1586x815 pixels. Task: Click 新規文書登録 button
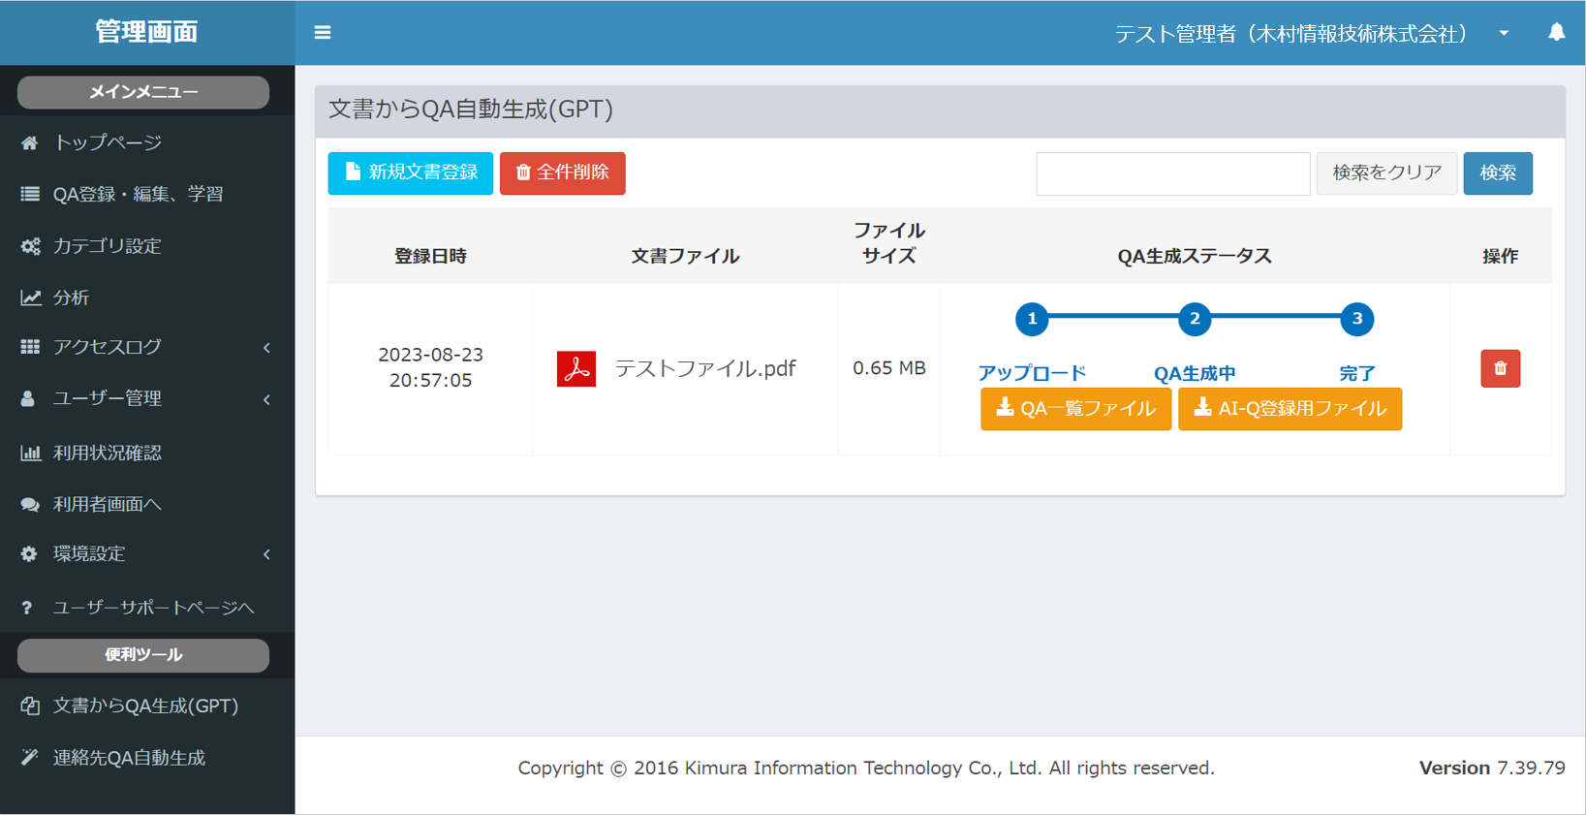pos(411,172)
